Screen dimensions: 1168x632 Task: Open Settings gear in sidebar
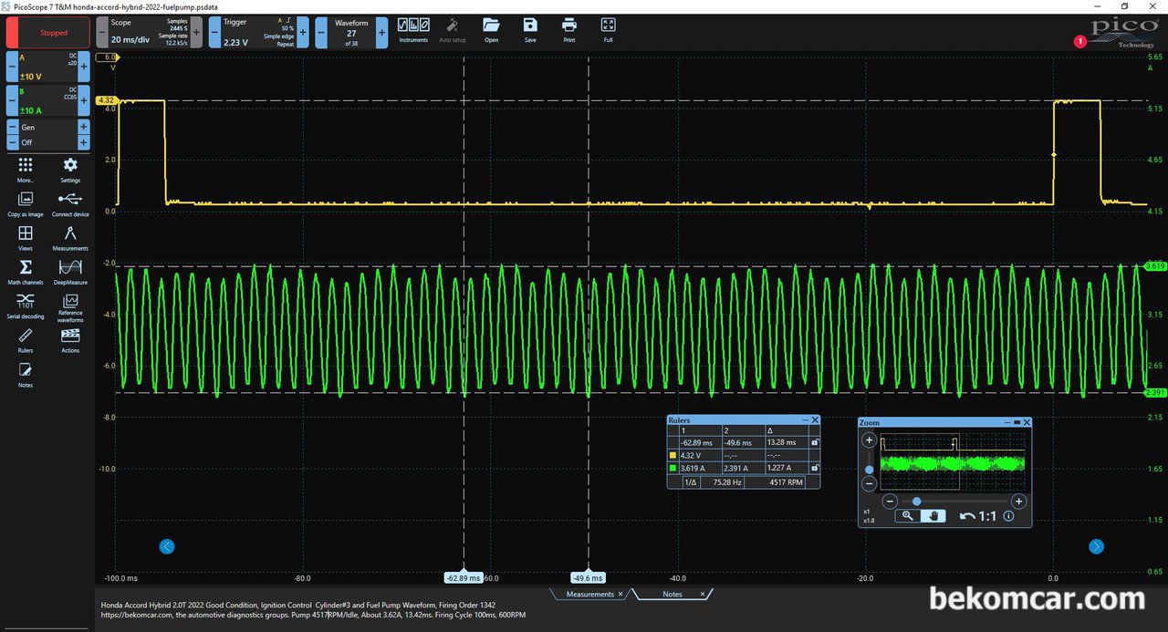[x=70, y=170]
